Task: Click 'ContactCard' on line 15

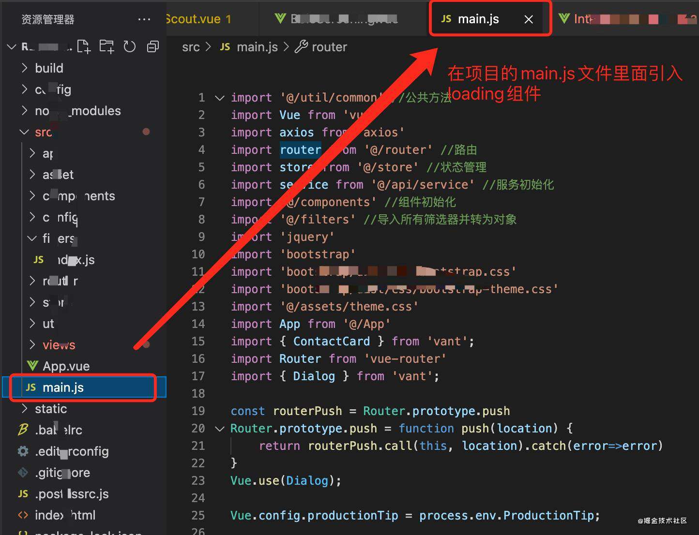Action: [332, 342]
